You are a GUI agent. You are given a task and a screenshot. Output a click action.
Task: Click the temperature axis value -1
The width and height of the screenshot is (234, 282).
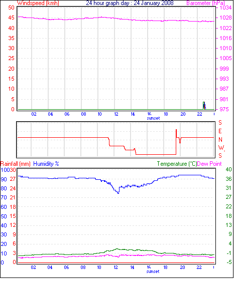(229, 253)
